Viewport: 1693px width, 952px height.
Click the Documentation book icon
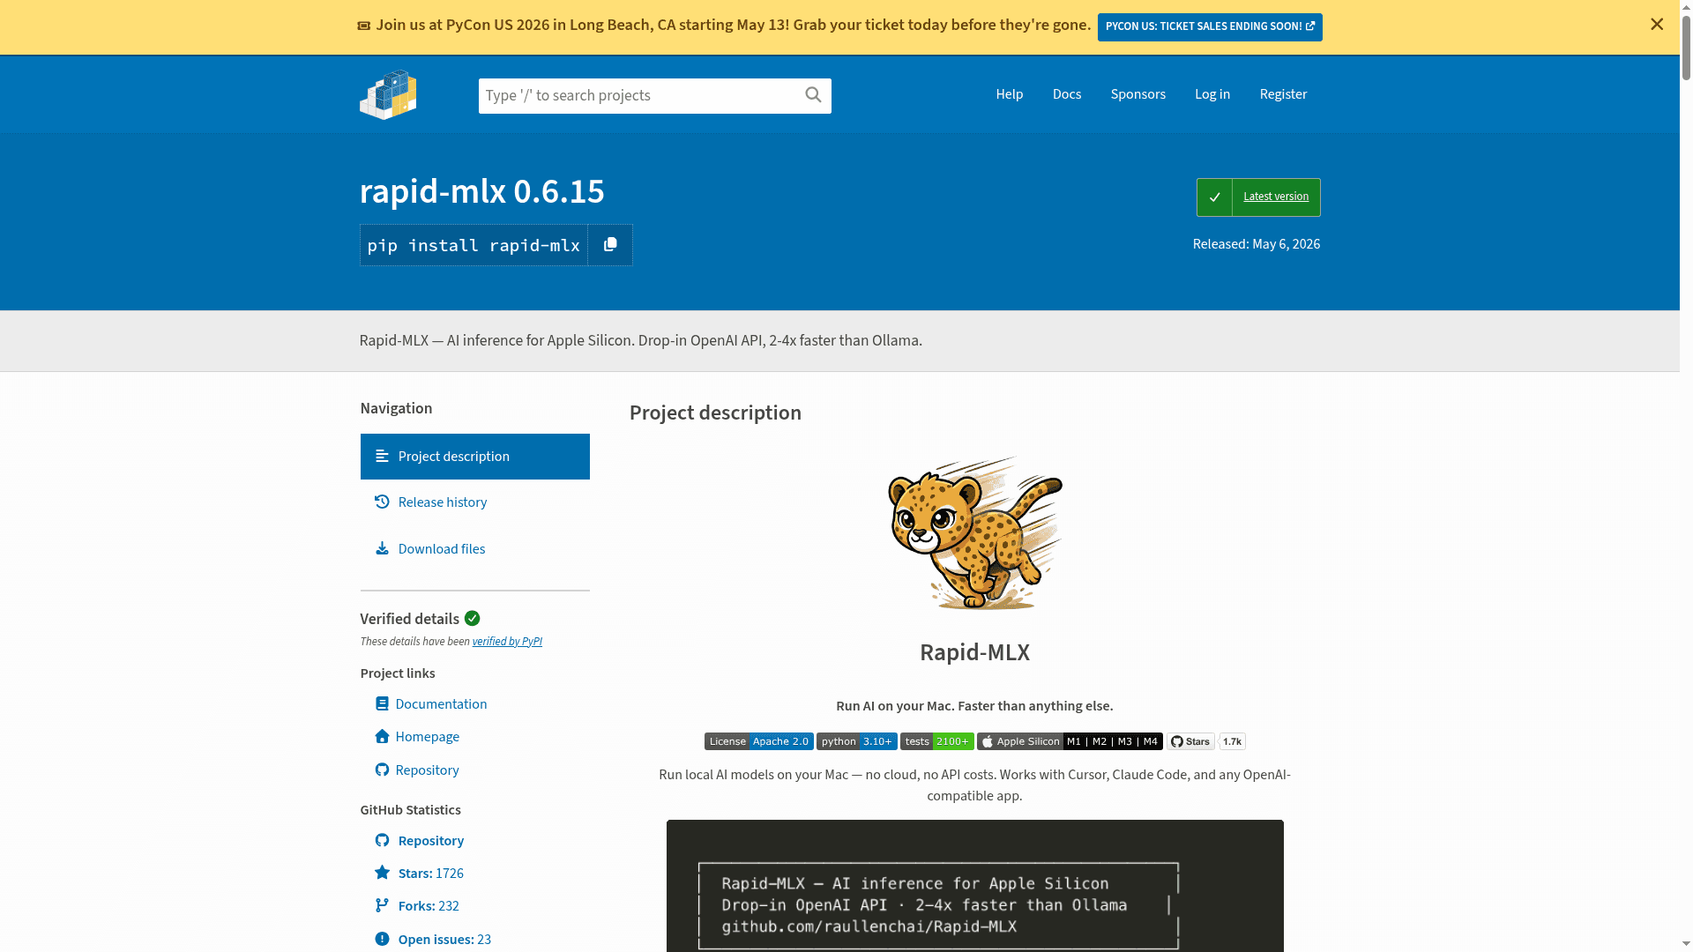(382, 703)
